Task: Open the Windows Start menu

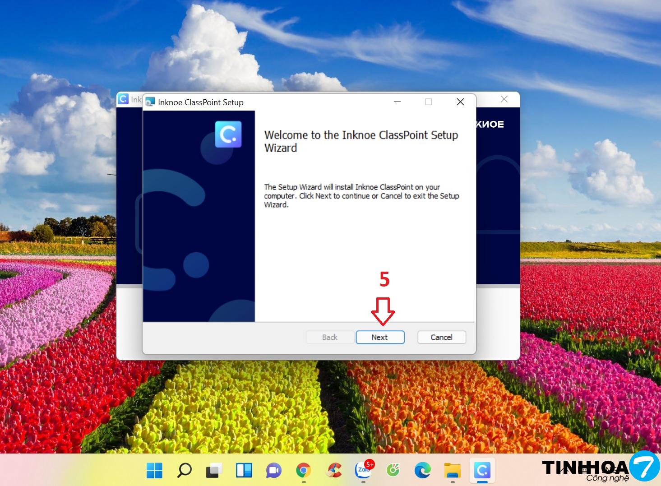Action: pyautogui.click(x=154, y=470)
